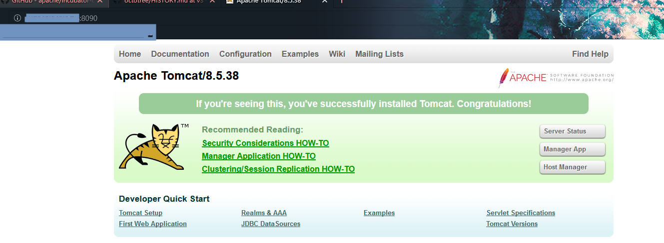This screenshot has height=243, width=664.
Task: Click the Apache Software Foundation feather logo
Action: (x=556, y=78)
